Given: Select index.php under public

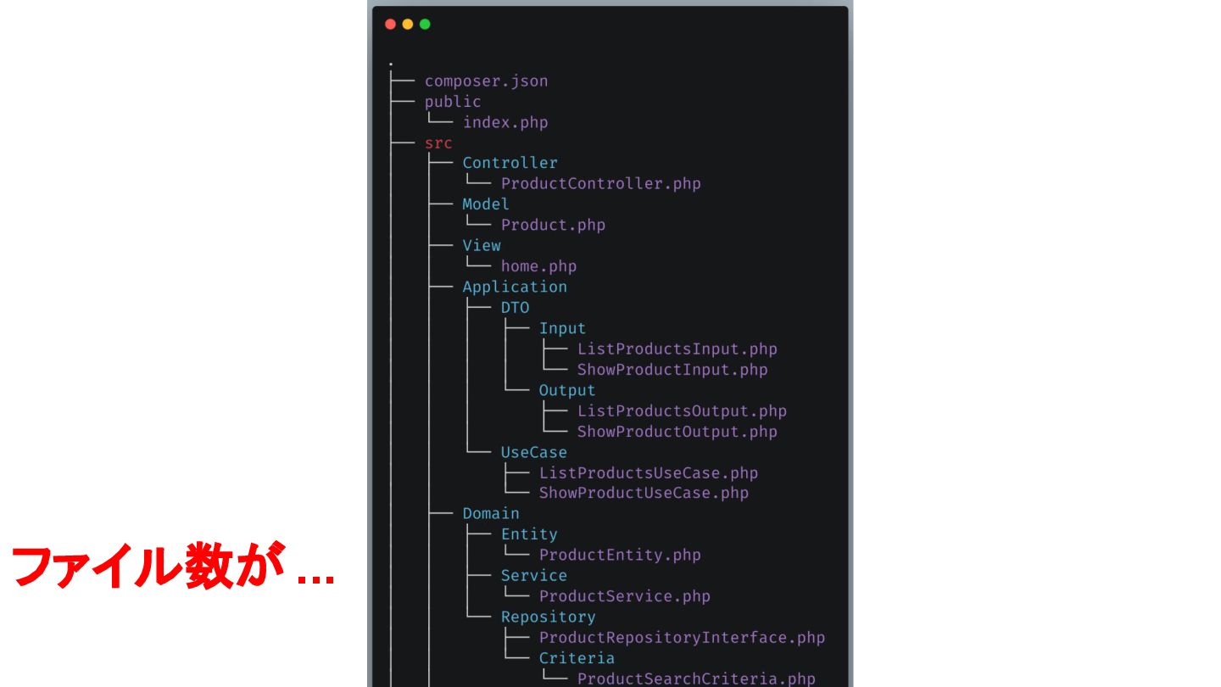Looking at the screenshot, I should coord(505,122).
